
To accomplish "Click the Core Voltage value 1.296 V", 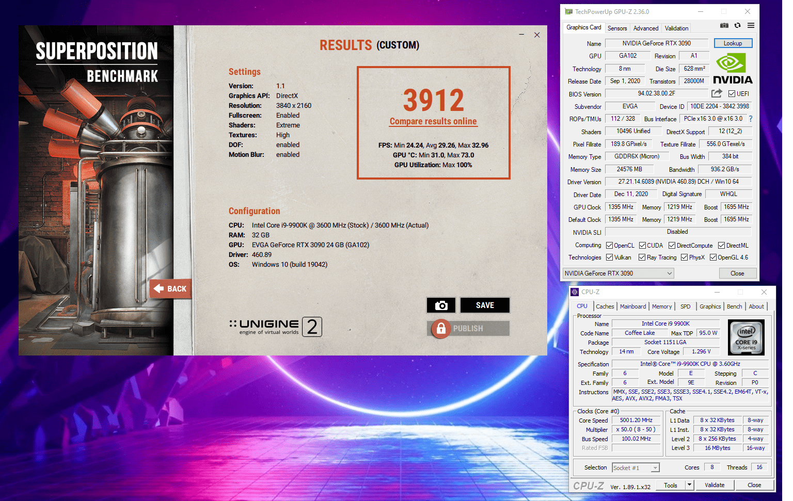I will 701,351.
